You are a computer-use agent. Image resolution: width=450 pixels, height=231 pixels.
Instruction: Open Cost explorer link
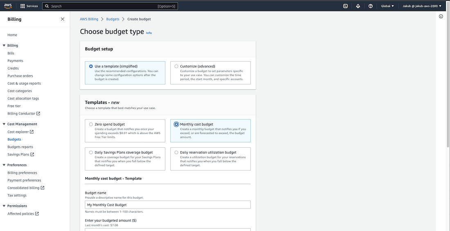(18, 132)
